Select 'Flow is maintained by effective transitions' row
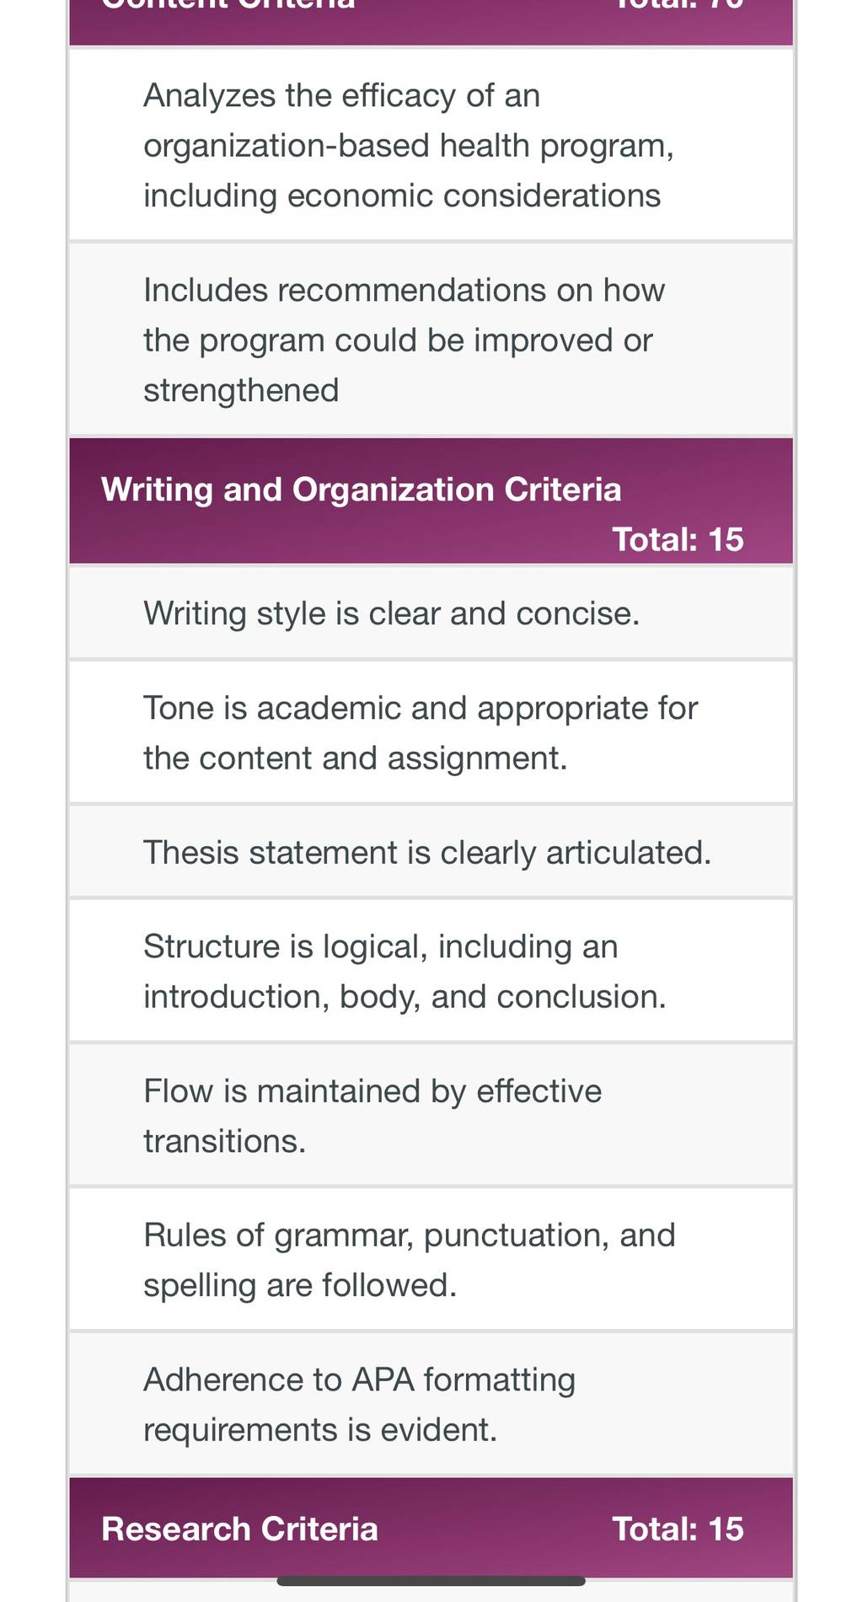The width and height of the screenshot is (863, 1602). pos(431,1115)
